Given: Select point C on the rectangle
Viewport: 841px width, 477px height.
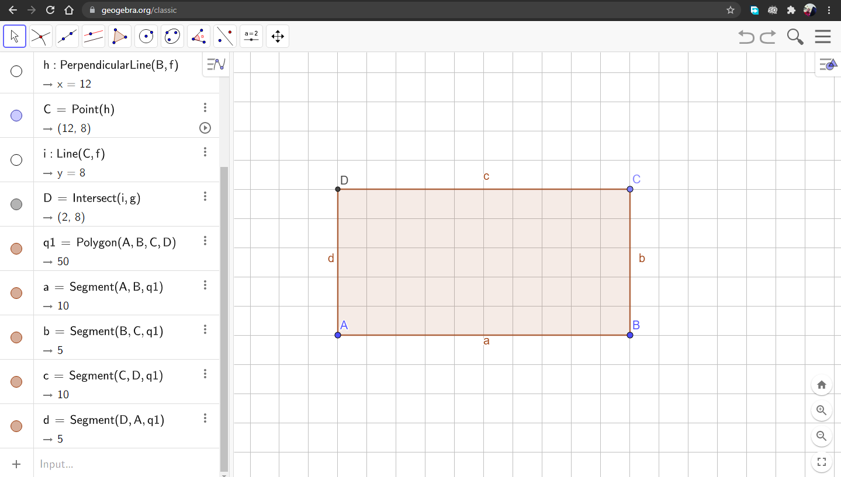Looking at the screenshot, I should [630, 189].
